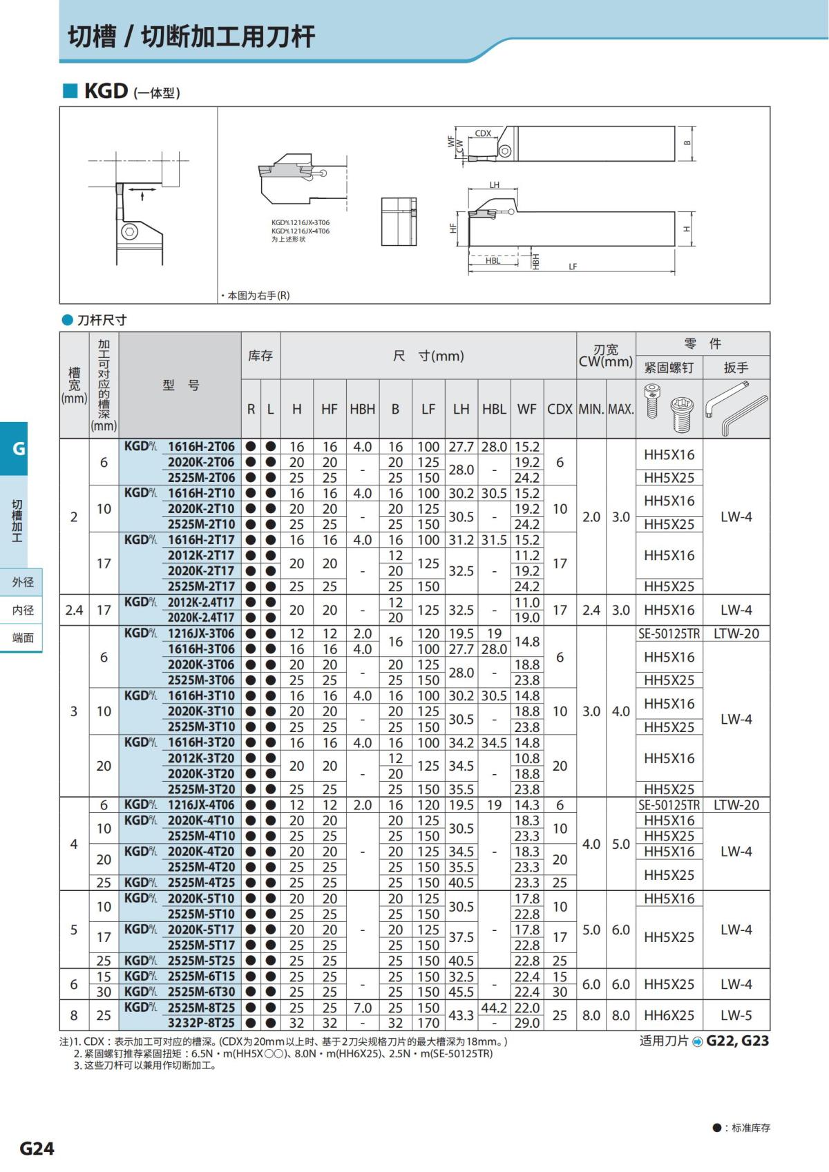Click the 切槽加工 vertical side label
829x1172 pixels.
pos(17,521)
